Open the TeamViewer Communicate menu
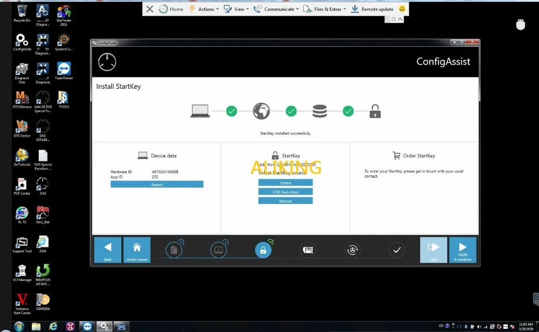Viewport: 539px width, 332px height. [x=276, y=9]
